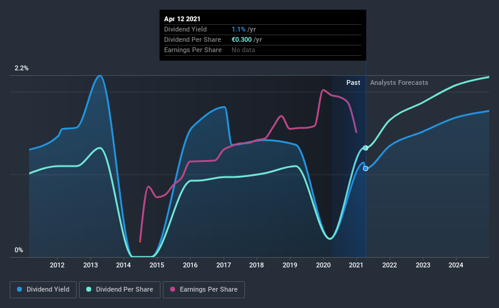The image size is (499, 308).
Task: Click the 2017 x-axis label
Action: (224, 265)
